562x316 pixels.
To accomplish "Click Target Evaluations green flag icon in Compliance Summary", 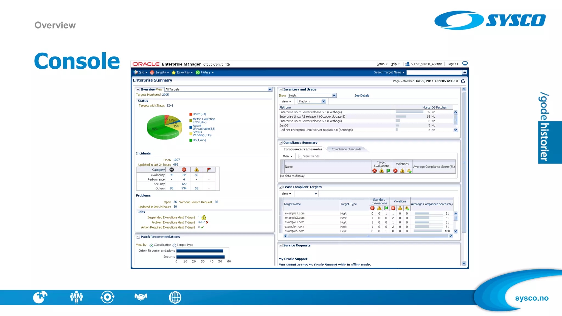I will (388, 171).
